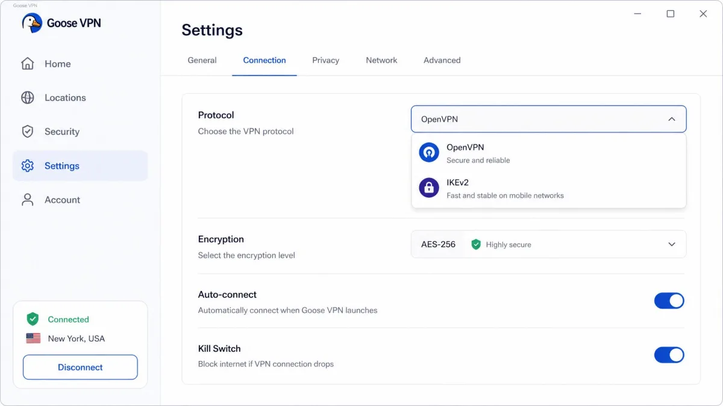Image resolution: width=723 pixels, height=406 pixels.
Task: Click the Disconnect button
Action: (80, 367)
